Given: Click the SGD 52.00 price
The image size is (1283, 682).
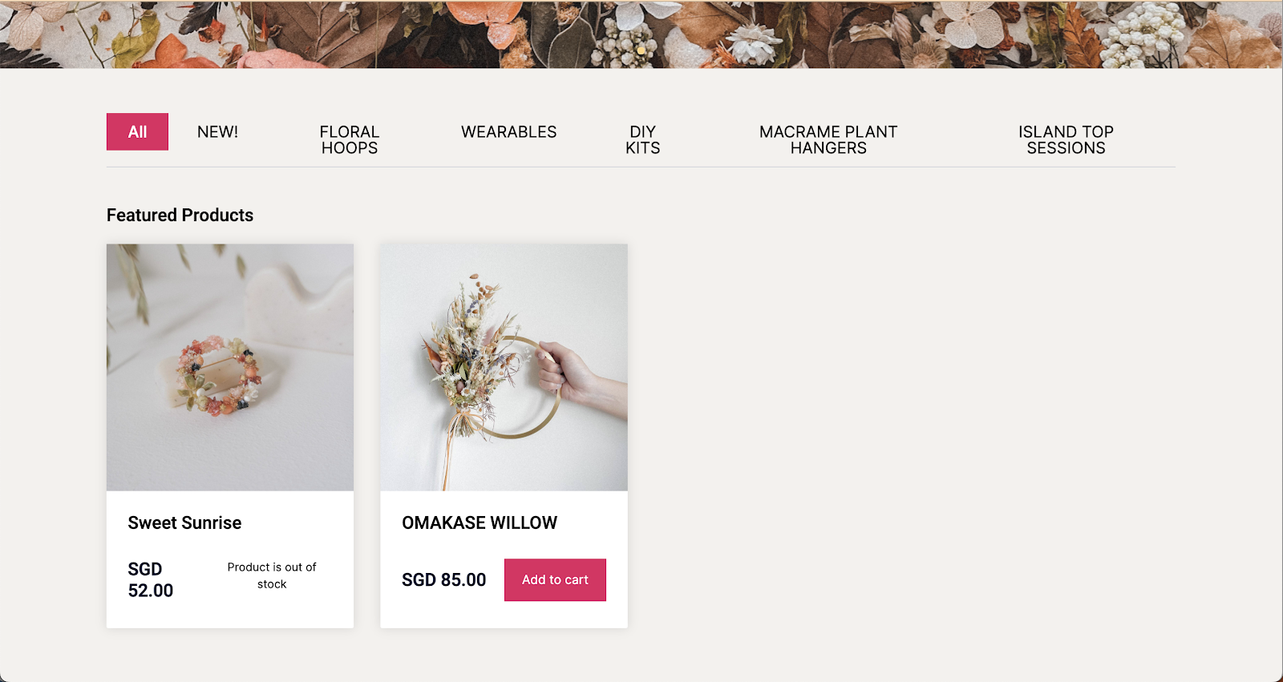Looking at the screenshot, I should click(151, 579).
